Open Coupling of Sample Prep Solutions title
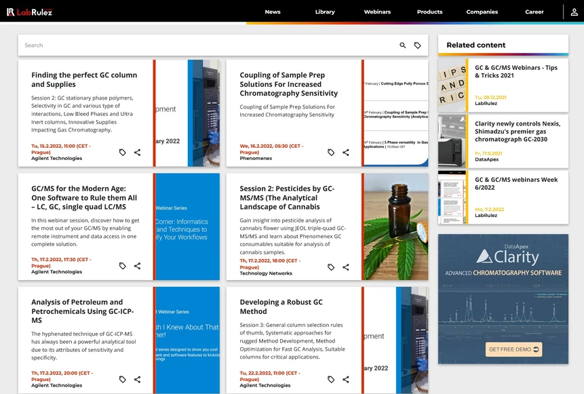The height and width of the screenshot is (394, 584). pyautogui.click(x=289, y=84)
